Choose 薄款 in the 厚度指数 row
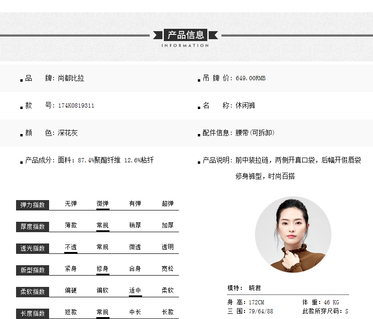Viewport: 373px width, 319px height. (x=71, y=226)
